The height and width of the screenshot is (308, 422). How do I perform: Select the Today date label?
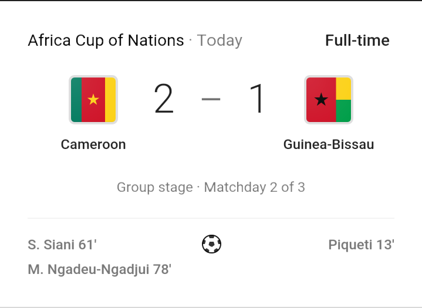pos(220,41)
